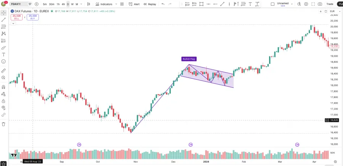Image resolution: width=343 pixels, height=166 pixels.
Task: Select the brush drawing tool
Action: click(3, 47)
